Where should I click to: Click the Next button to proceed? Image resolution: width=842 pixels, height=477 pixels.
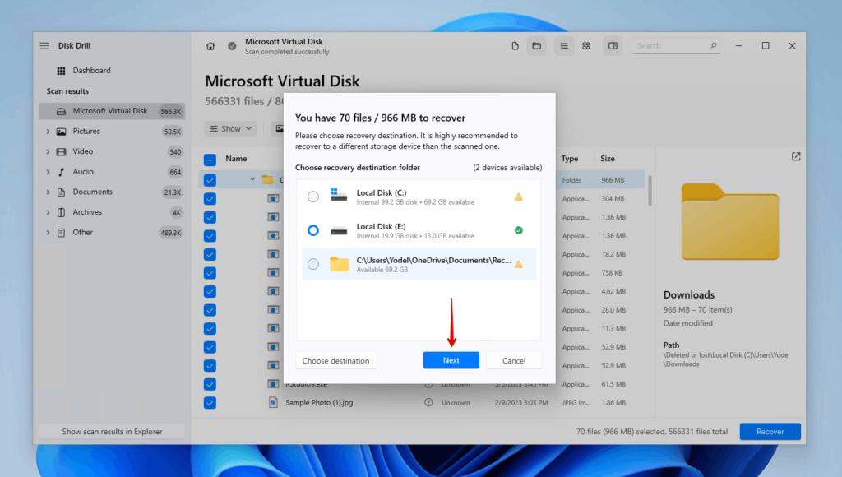coord(451,360)
